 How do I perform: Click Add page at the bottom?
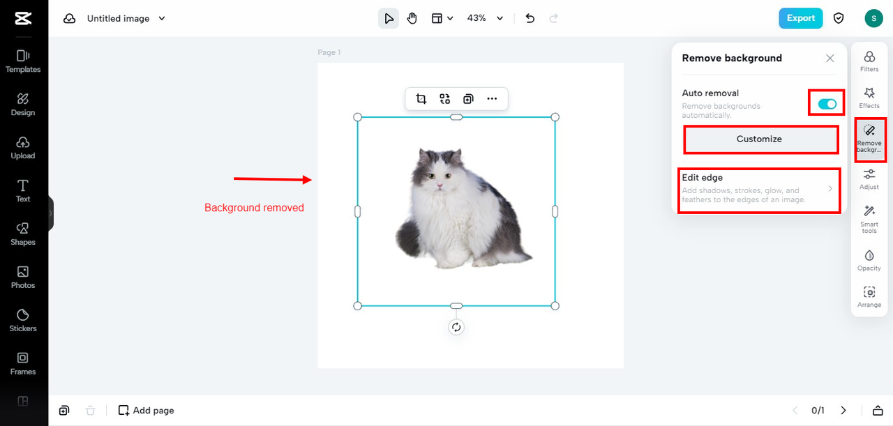147,410
